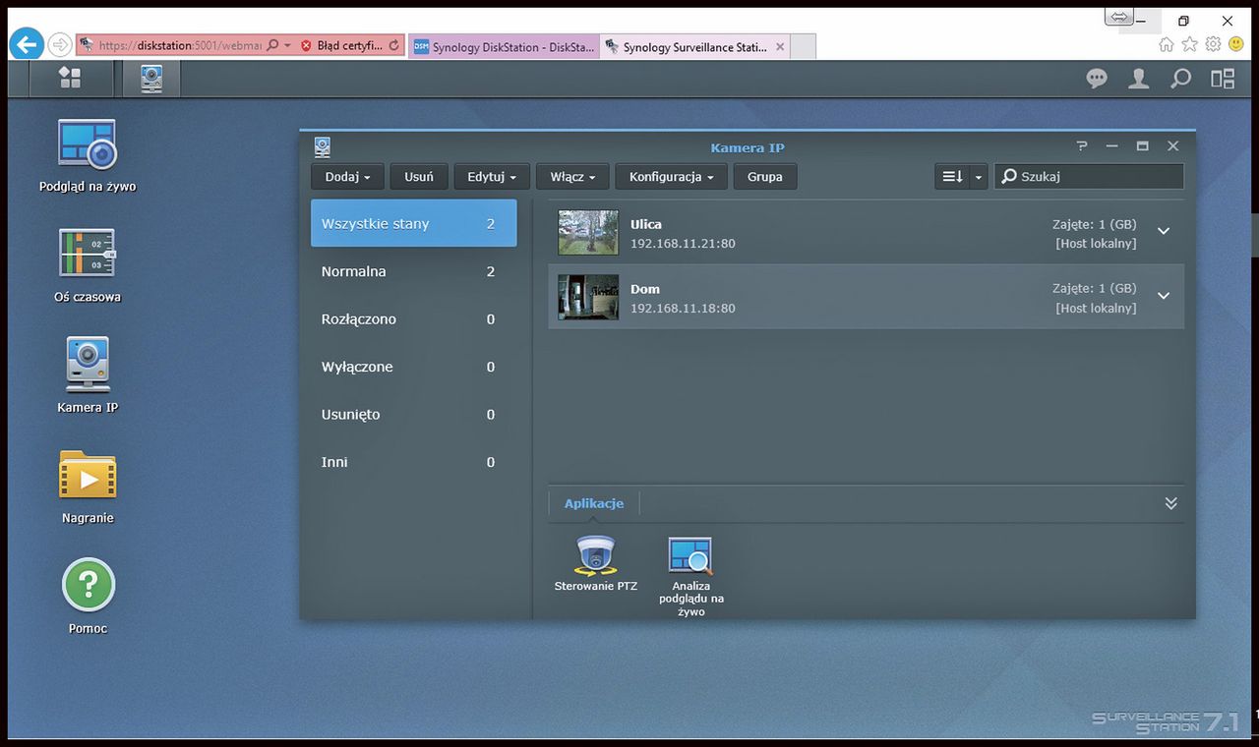This screenshot has width=1259, height=747.
Task: Click Ulica camera name
Action: coord(646,224)
